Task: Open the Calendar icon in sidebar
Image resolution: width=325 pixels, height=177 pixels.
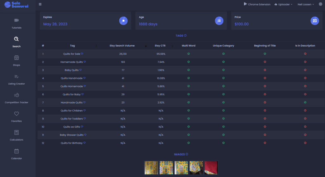Action: point(17,151)
